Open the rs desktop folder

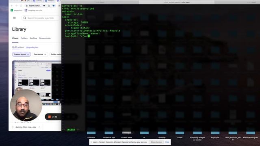point(144,134)
